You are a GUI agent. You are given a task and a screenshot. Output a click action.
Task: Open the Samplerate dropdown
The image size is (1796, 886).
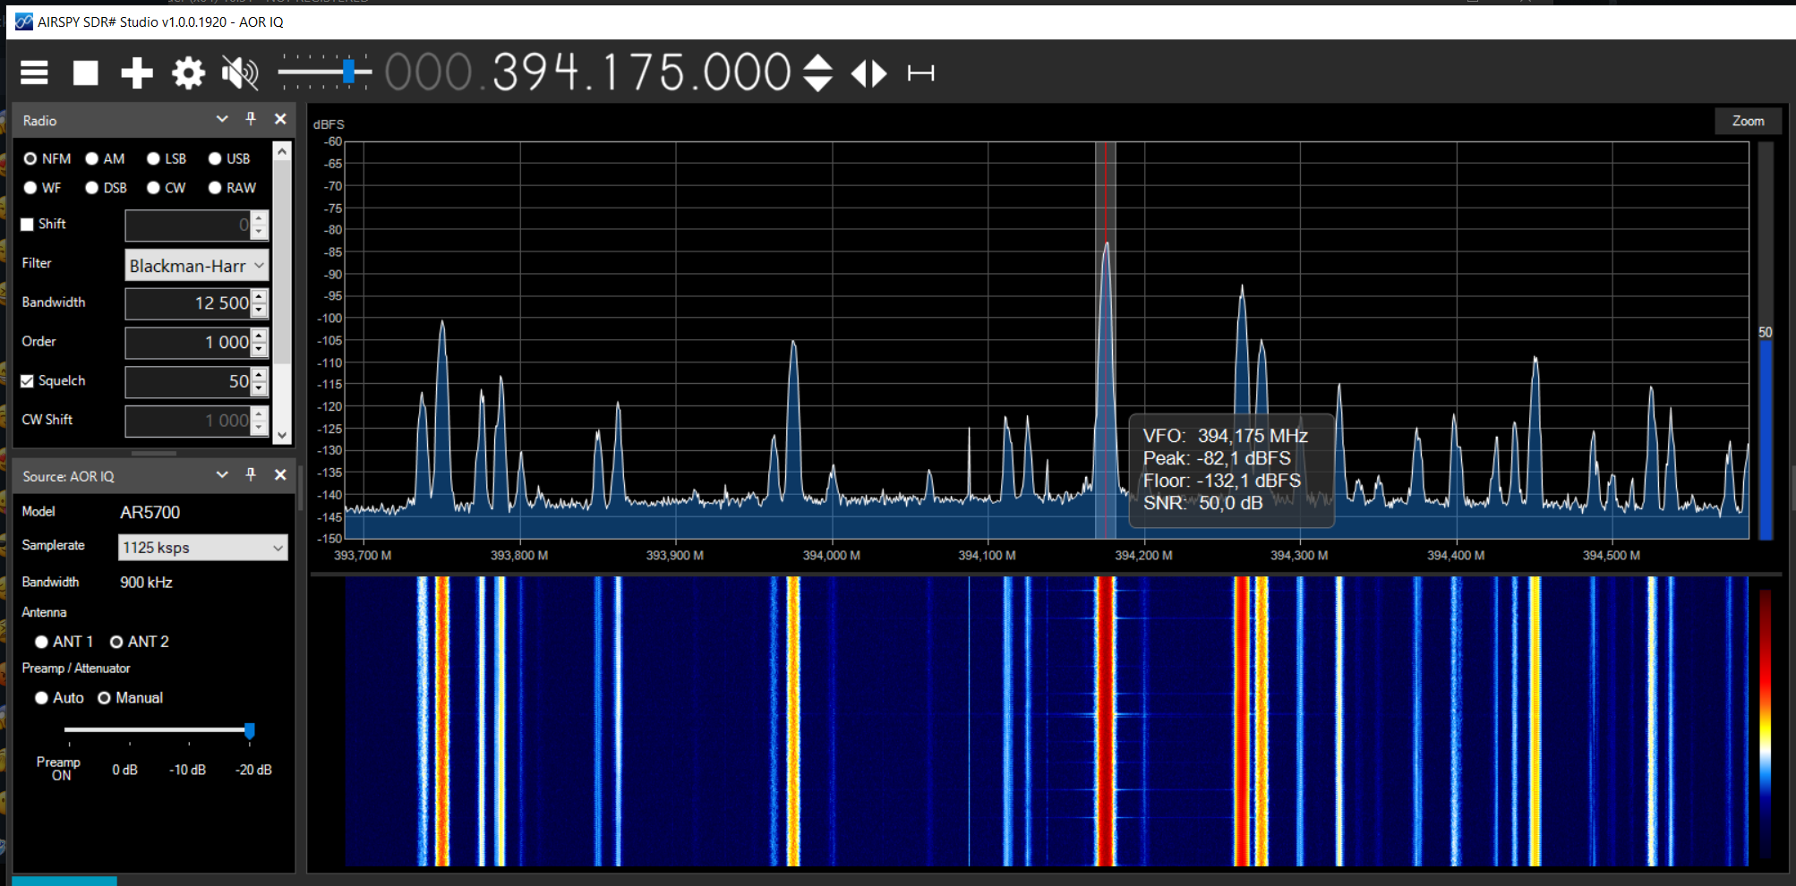202,548
